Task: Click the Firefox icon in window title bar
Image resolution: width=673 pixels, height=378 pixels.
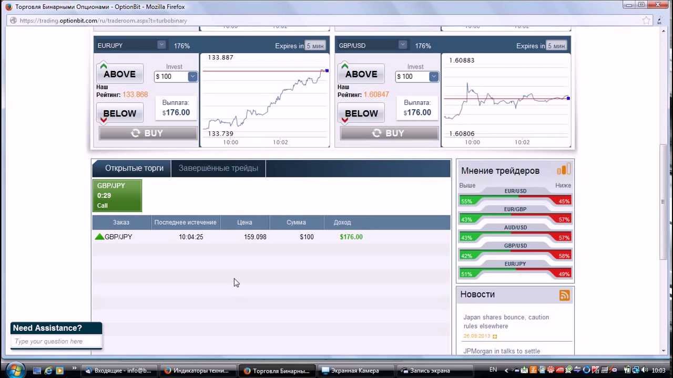Action: pyautogui.click(x=8, y=7)
